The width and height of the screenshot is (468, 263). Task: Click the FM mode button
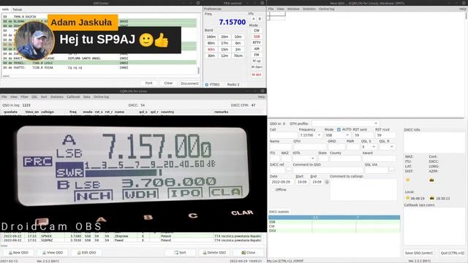(x=257, y=55)
